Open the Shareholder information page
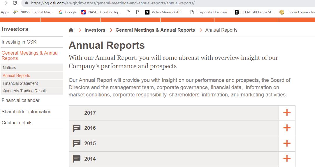Image resolution: width=315 pixels, height=167 pixels. click(x=26, y=112)
